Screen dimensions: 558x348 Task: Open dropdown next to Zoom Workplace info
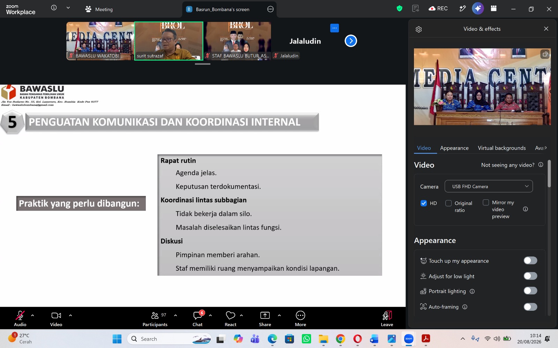68,8
